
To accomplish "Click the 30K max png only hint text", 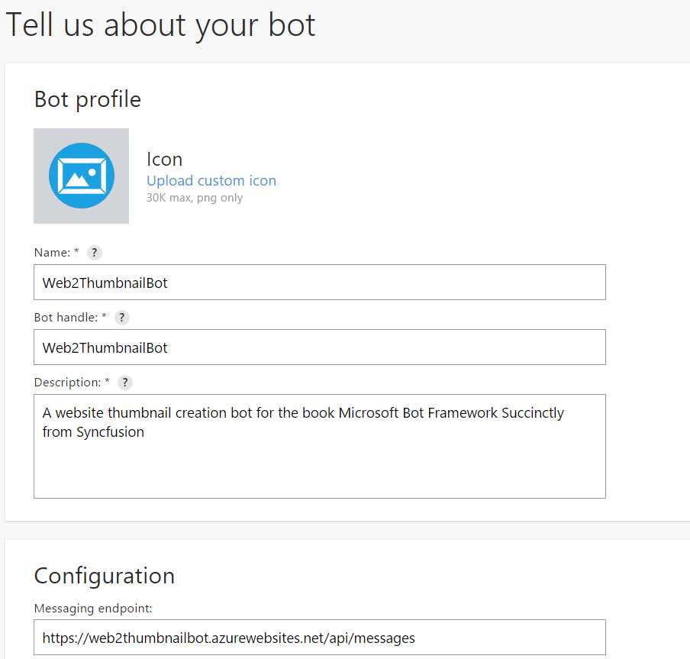I will 195,197.
